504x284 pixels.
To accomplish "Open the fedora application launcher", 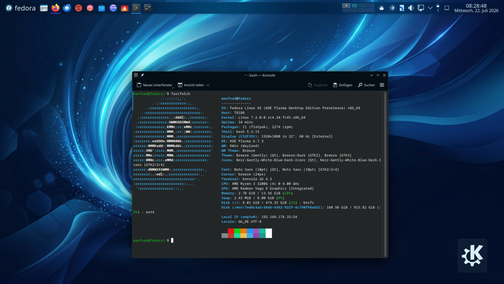I will tap(20, 8).
